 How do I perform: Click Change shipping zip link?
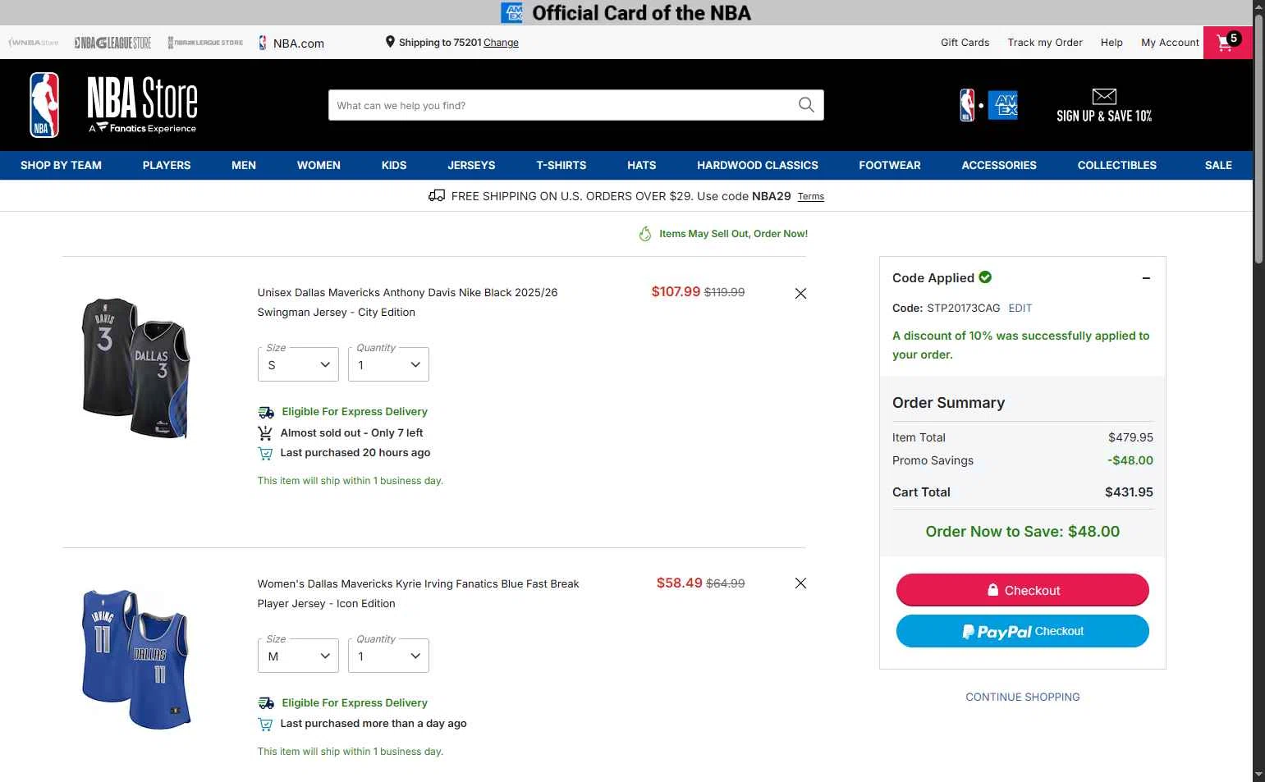(x=501, y=43)
